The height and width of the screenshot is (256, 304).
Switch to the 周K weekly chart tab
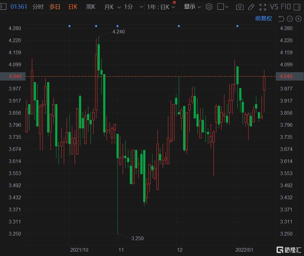coord(90,7)
